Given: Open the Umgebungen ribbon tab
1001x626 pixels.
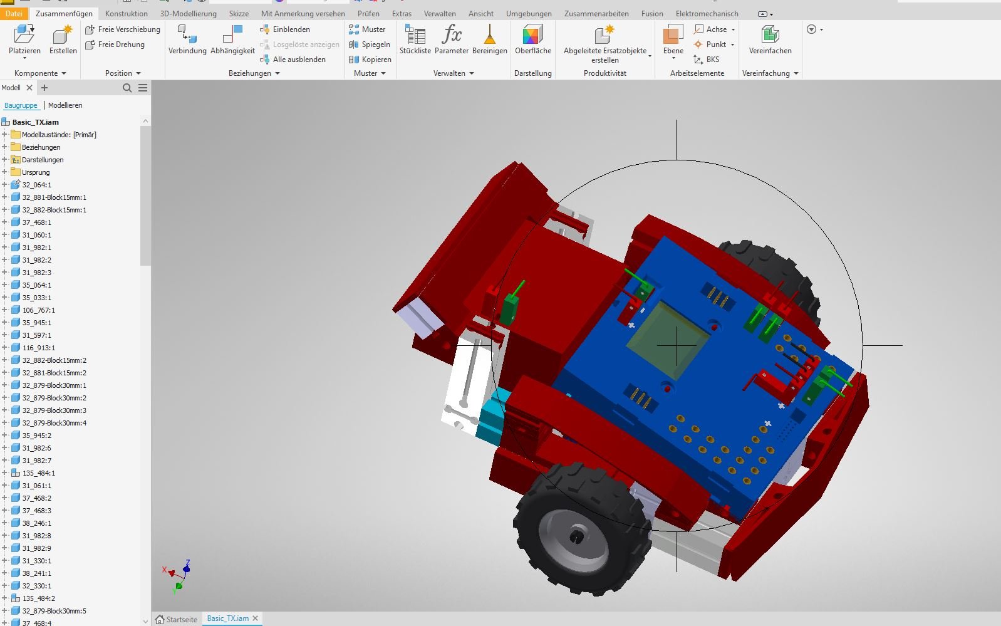Looking at the screenshot, I should [x=529, y=13].
